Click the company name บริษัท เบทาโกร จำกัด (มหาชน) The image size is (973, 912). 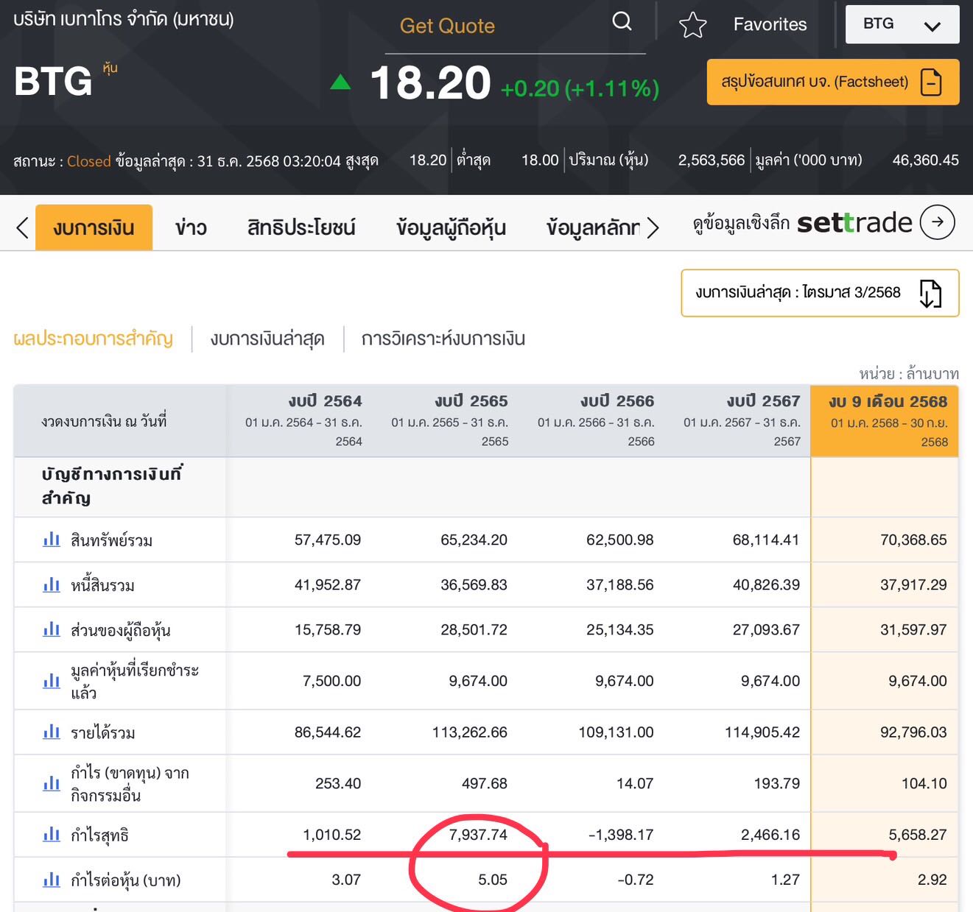124,19
